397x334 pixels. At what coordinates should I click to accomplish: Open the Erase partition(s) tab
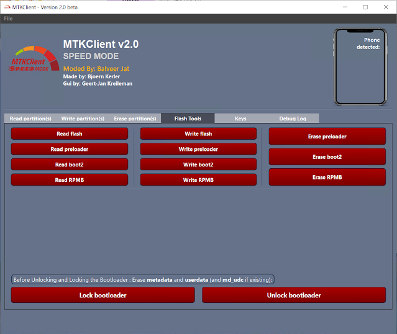pyautogui.click(x=135, y=119)
